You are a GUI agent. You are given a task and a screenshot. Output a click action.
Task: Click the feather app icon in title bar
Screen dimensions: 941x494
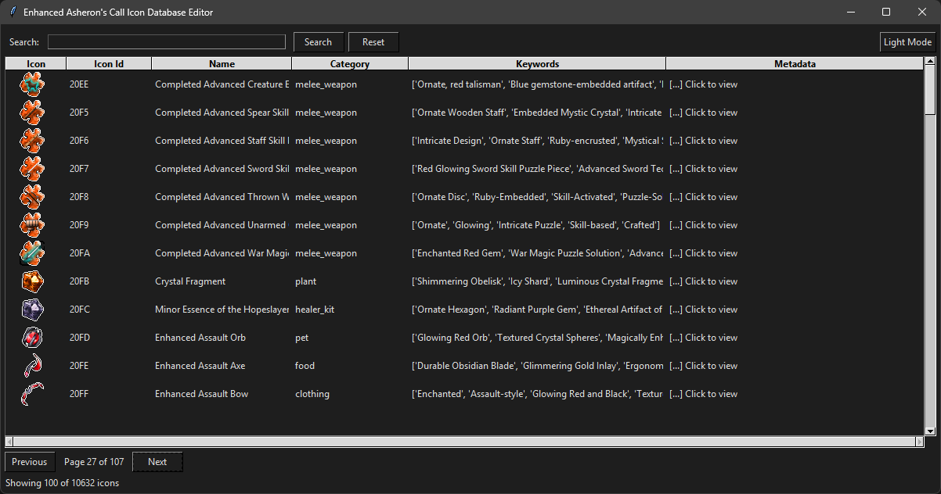point(12,12)
